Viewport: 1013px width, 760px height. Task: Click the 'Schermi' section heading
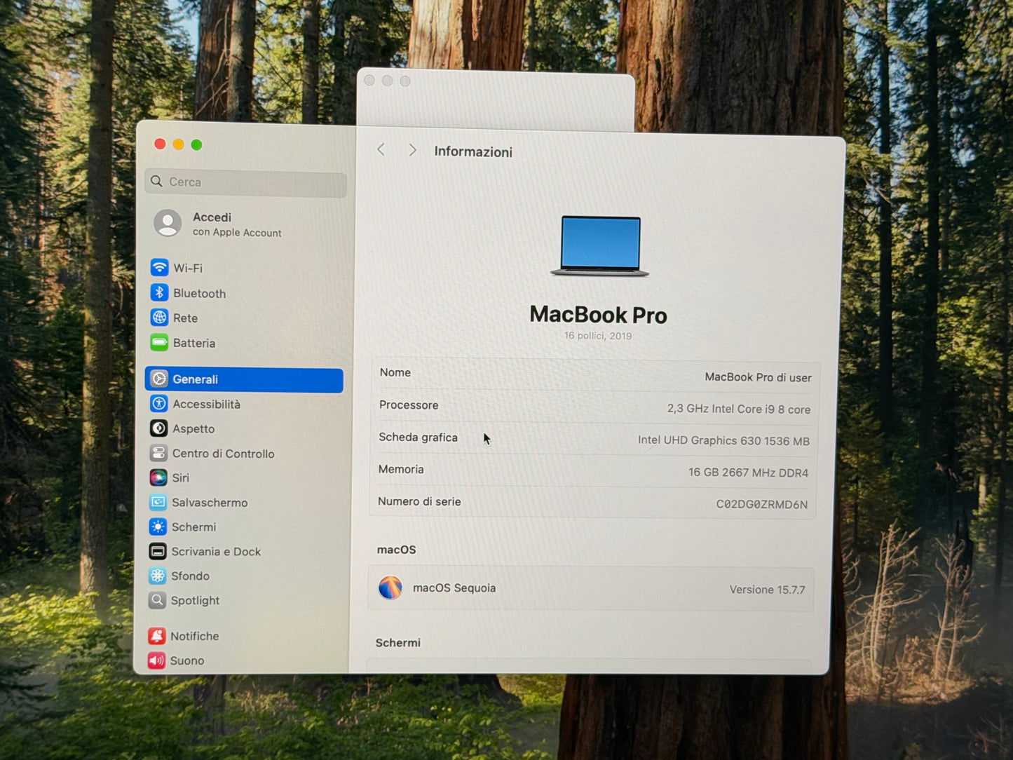click(397, 642)
